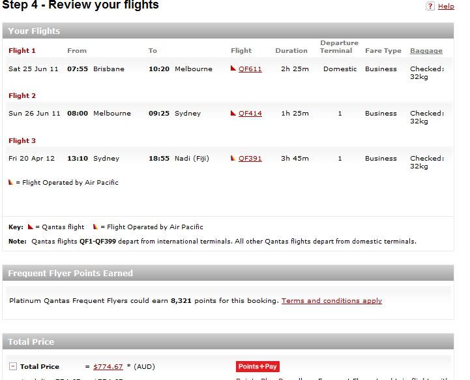Image resolution: width=470 pixels, height=380 pixels.
Task: Click the $774.67 total price link
Action: pyautogui.click(x=108, y=367)
